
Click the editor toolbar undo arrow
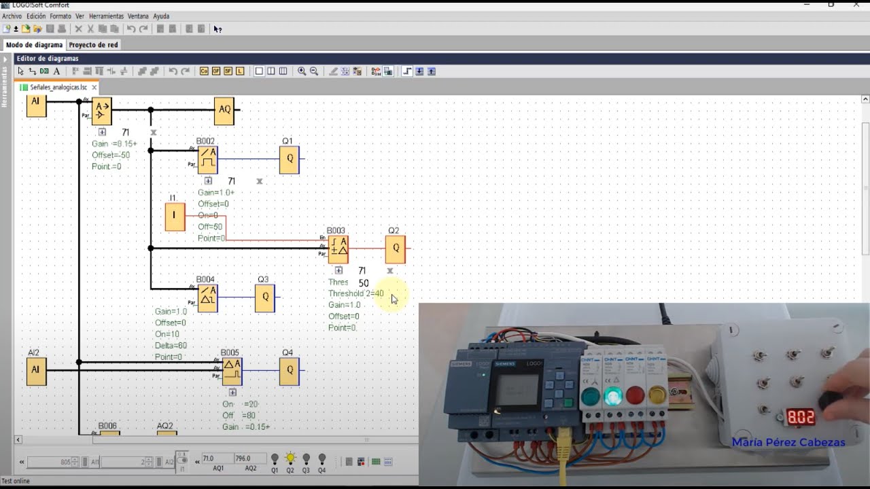pos(173,71)
